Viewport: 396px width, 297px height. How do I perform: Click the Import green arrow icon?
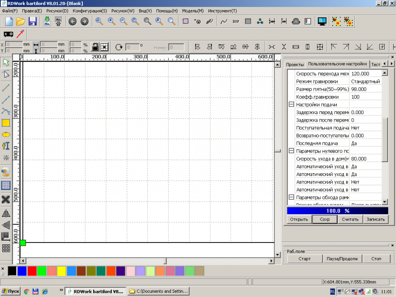(47, 21)
